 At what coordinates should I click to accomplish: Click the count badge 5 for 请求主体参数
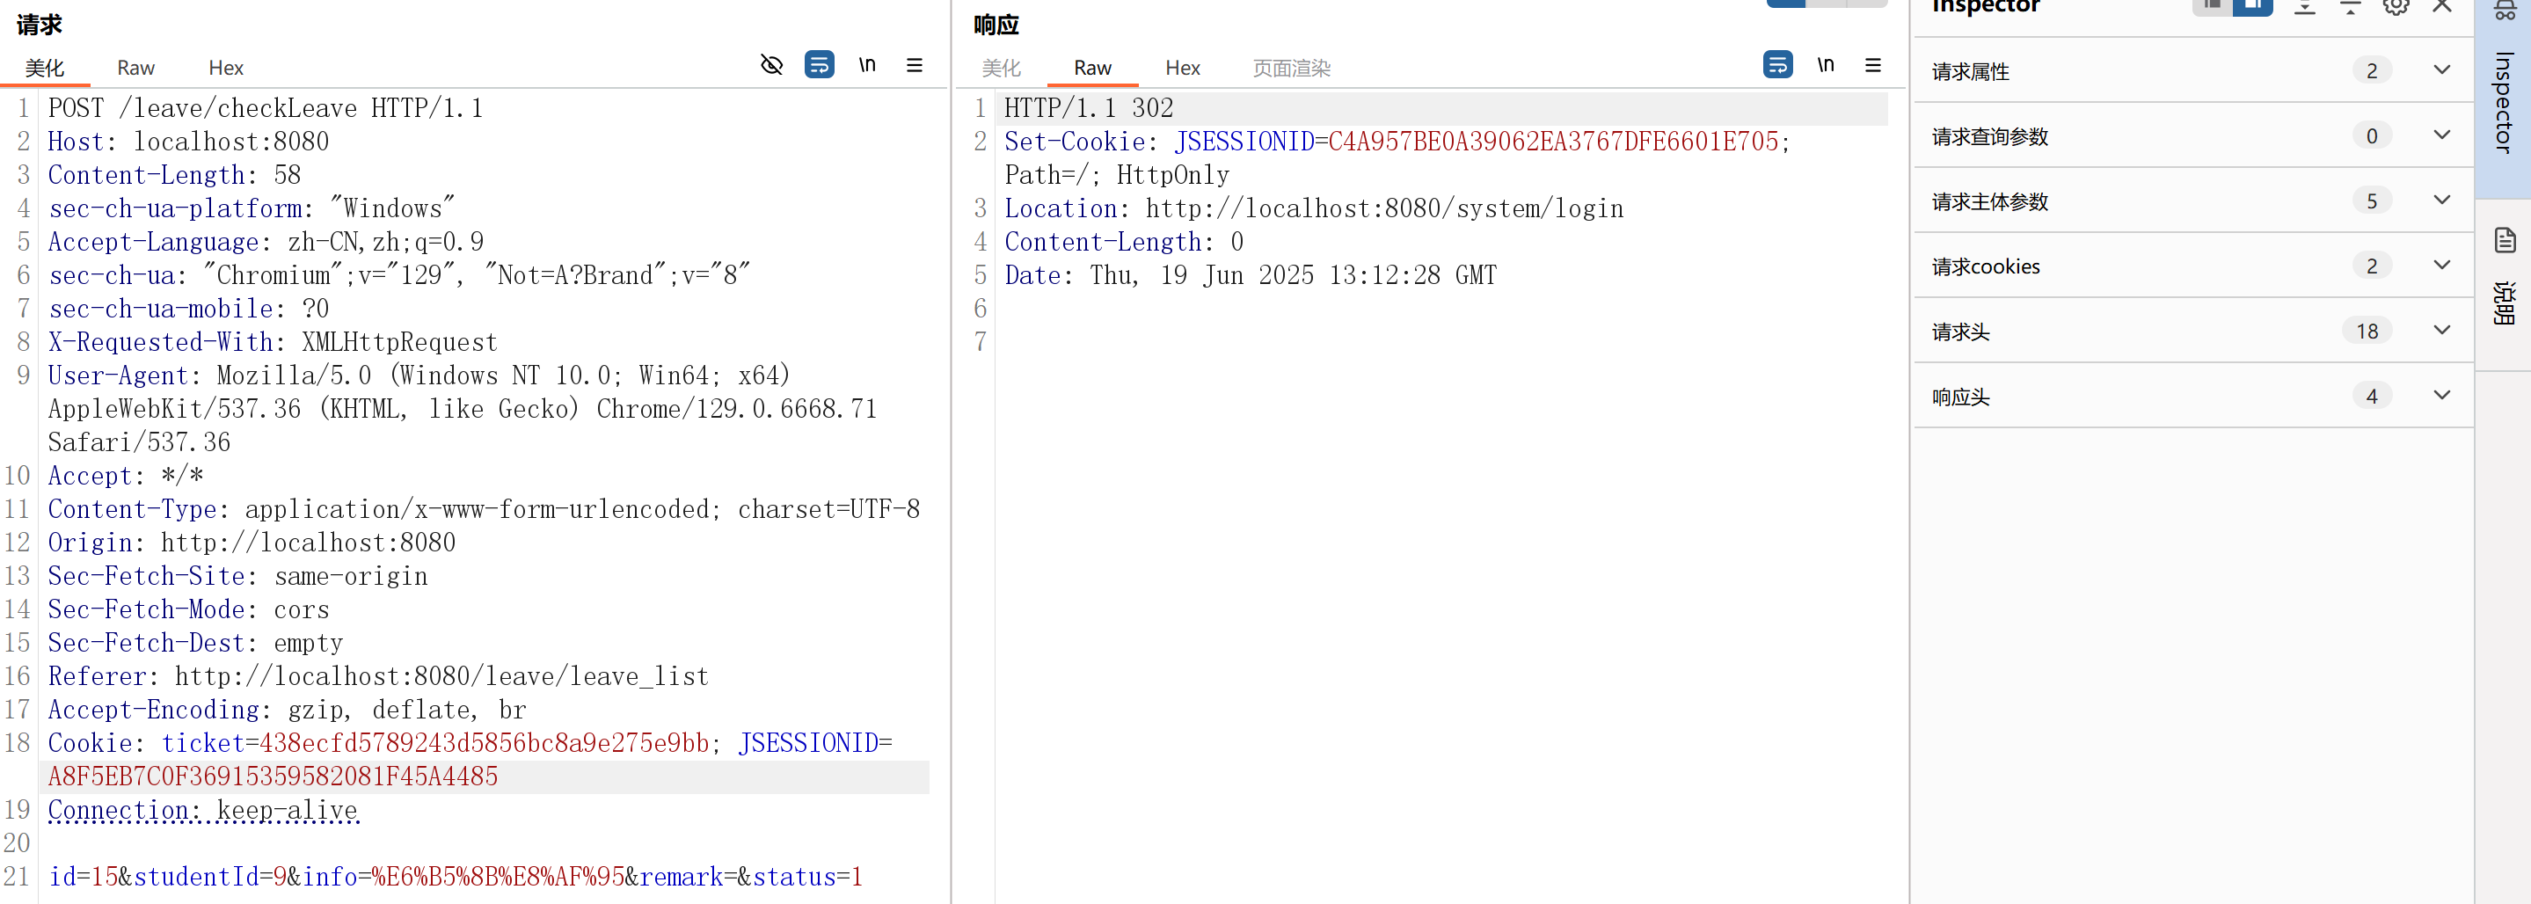2371,200
